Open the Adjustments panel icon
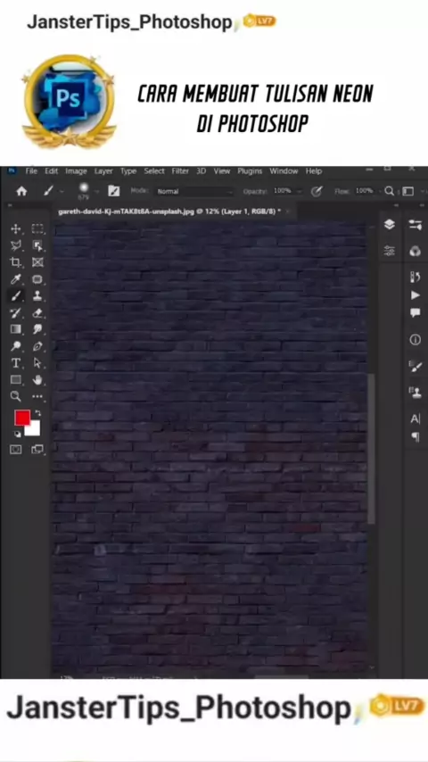Image resolution: width=428 pixels, height=762 pixels. click(389, 251)
